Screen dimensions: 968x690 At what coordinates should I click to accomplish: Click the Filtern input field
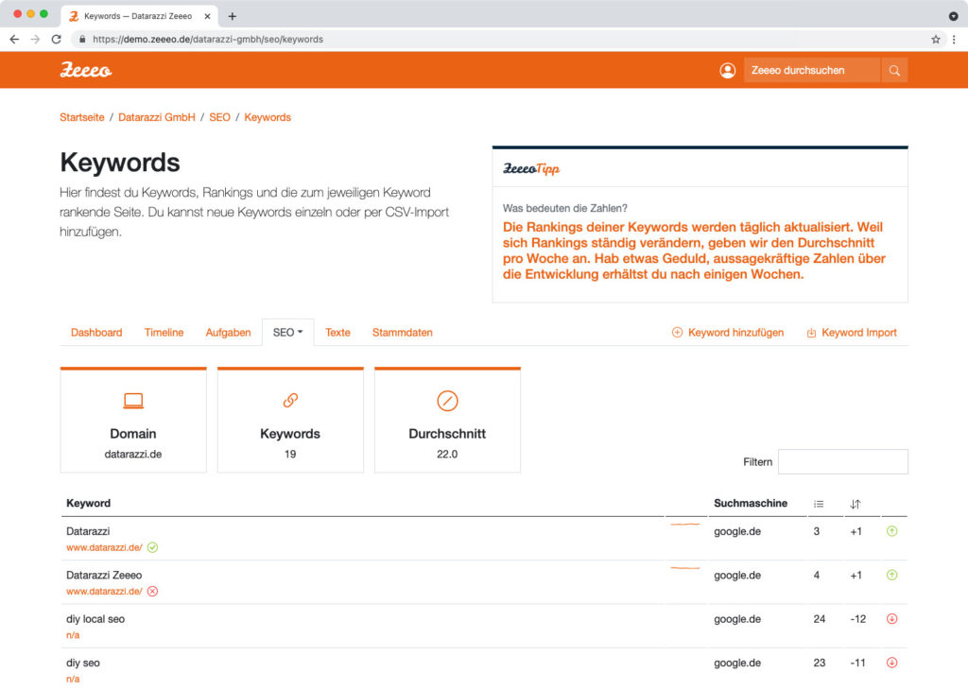coord(842,461)
